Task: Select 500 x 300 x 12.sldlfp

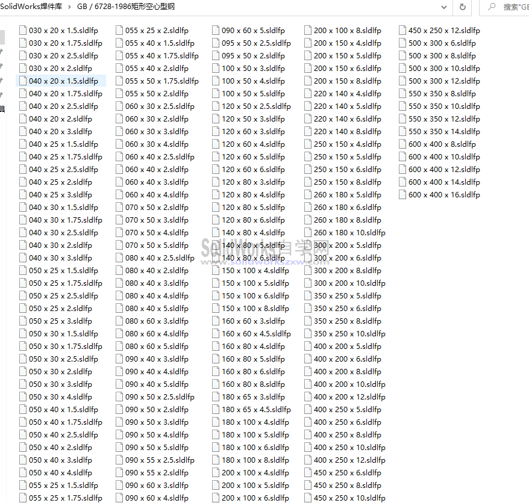Action: tap(440, 81)
